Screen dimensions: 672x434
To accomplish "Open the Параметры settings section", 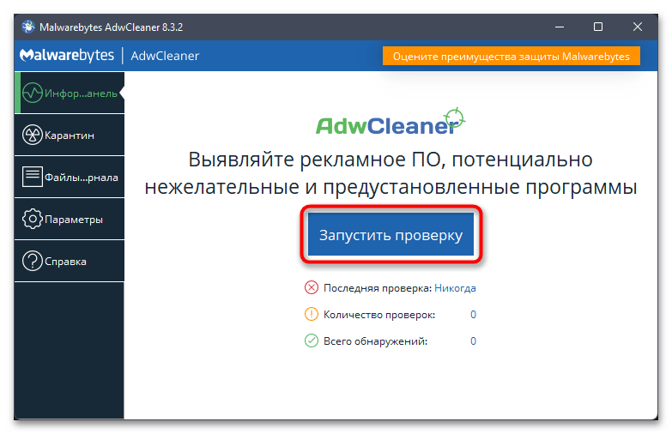I will pyautogui.click(x=70, y=219).
